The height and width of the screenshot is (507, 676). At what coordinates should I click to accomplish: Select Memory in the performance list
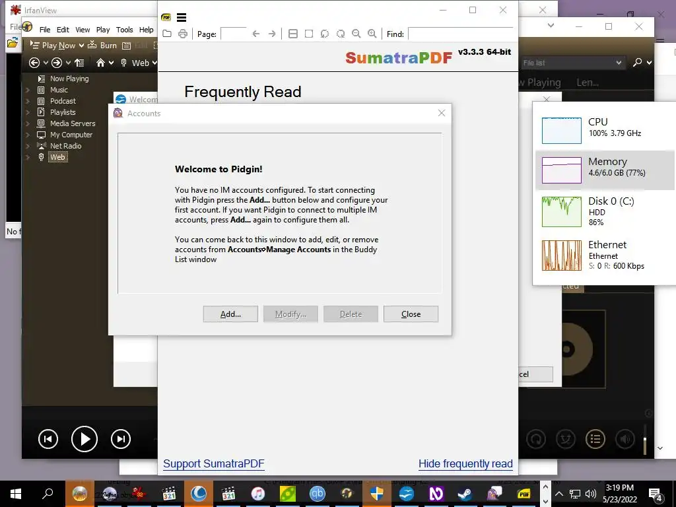[x=605, y=170]
